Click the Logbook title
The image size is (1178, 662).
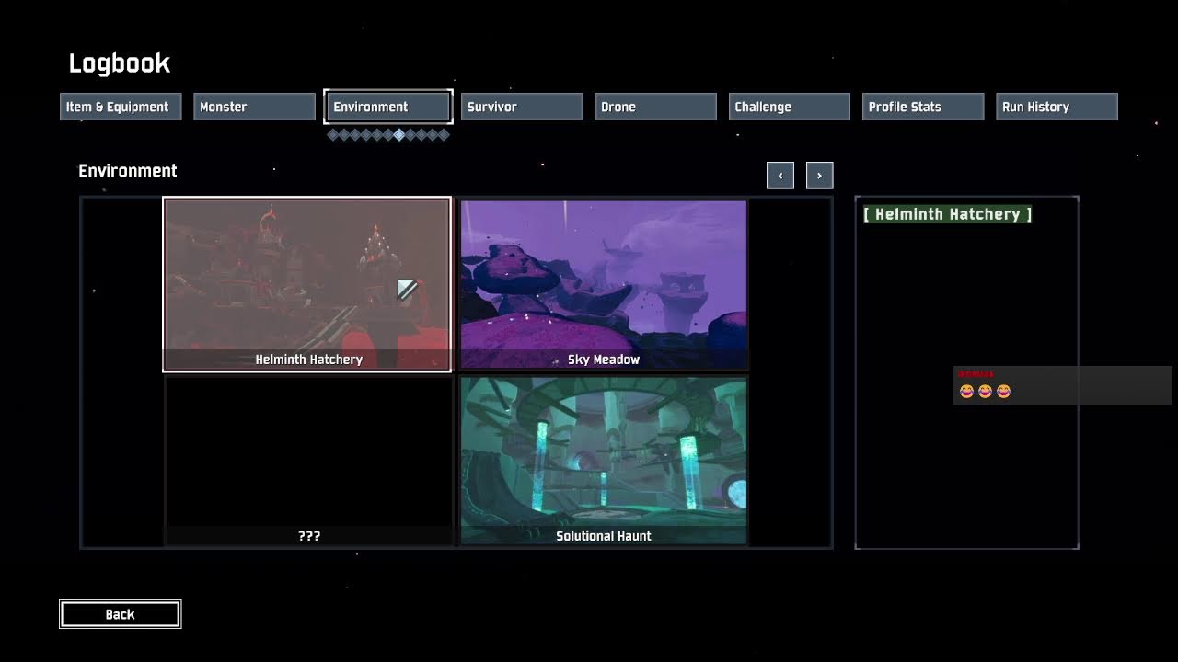point(120,63)
